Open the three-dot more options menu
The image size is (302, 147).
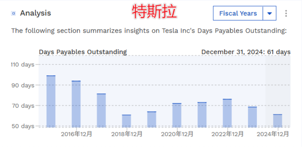[x=286, y=13]
